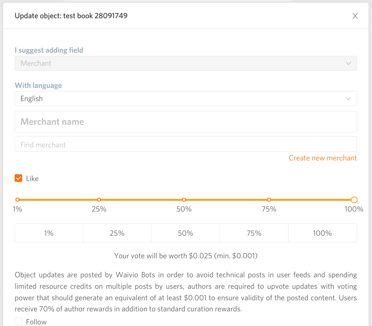The width and height of the screenshot is (372, 326).
Task: Click the Merchant dropdown chevron arrow
Action: click(x=348, y=63)
